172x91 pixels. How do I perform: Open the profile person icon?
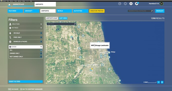pyautogui.click(x=131, y=4)
